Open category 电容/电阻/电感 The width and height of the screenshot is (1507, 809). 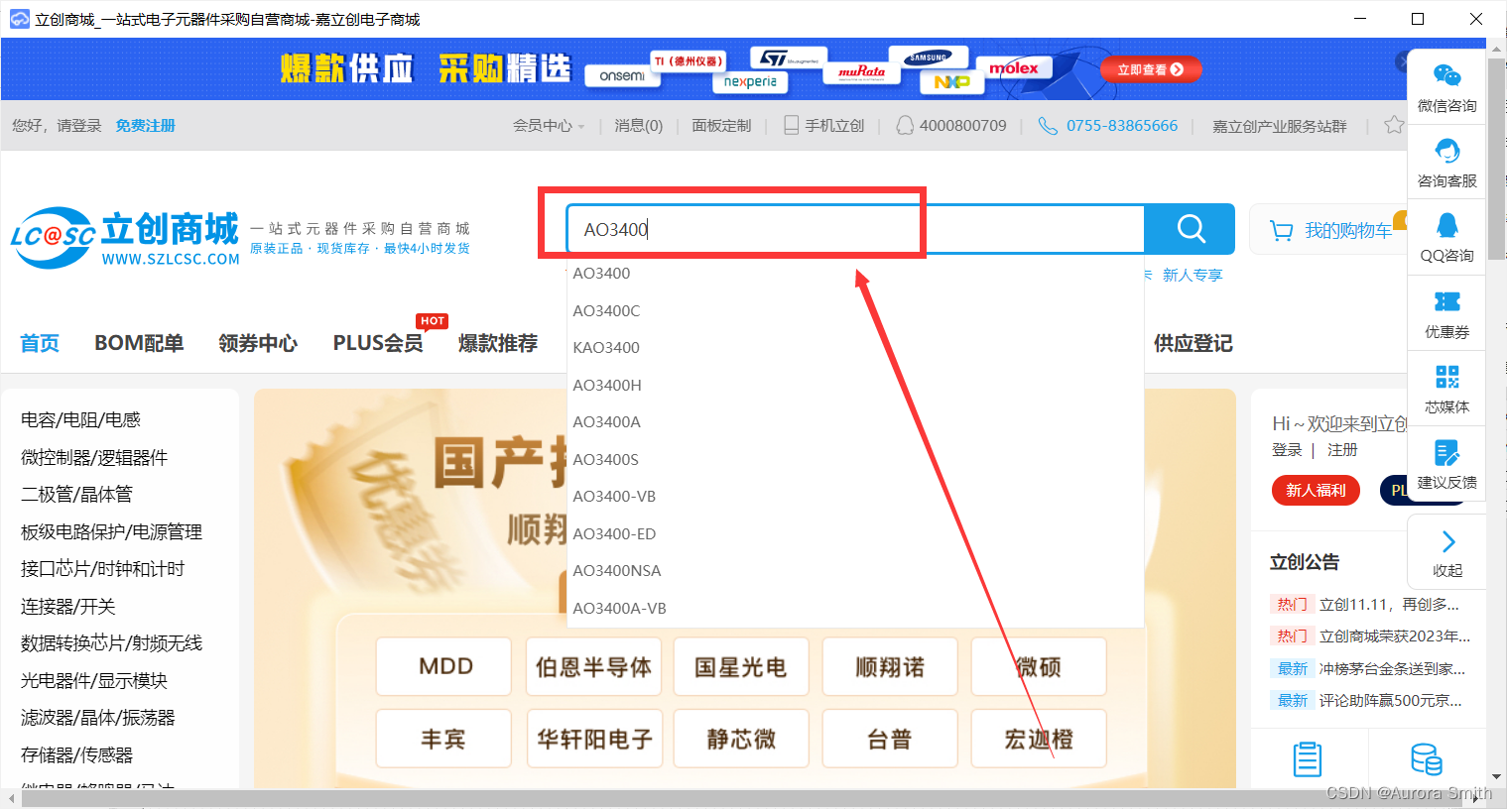[80, 420]
